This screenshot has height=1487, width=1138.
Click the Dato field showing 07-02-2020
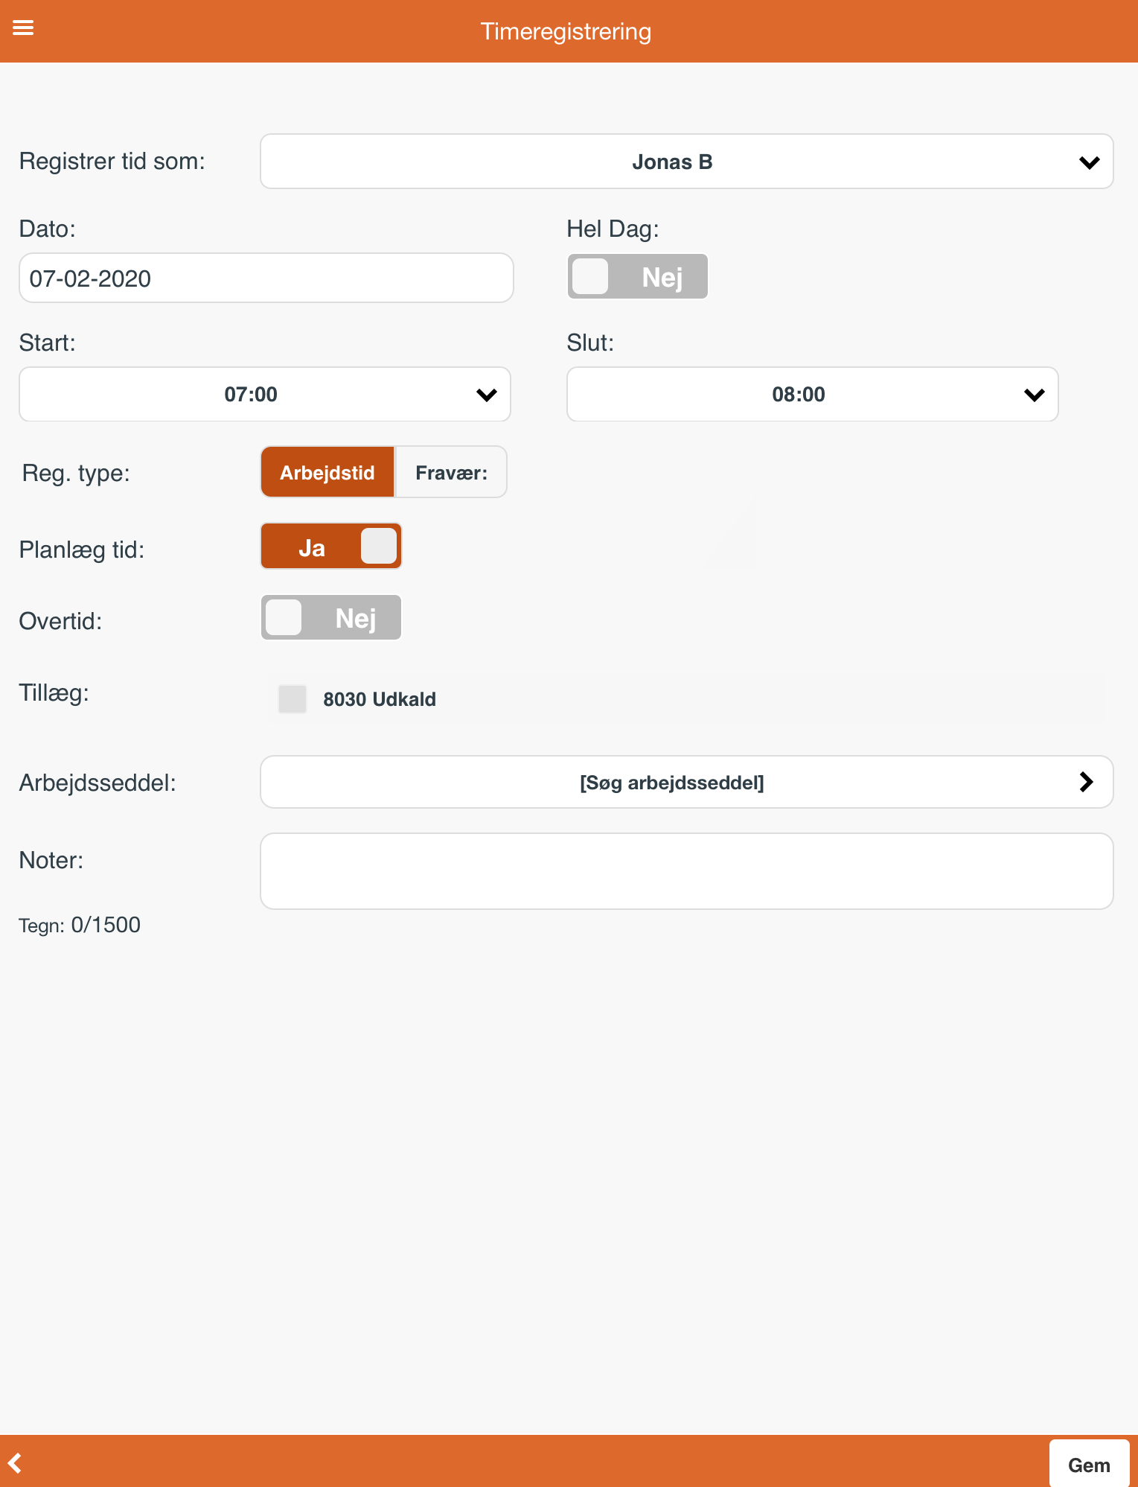(x=266, y=278)
